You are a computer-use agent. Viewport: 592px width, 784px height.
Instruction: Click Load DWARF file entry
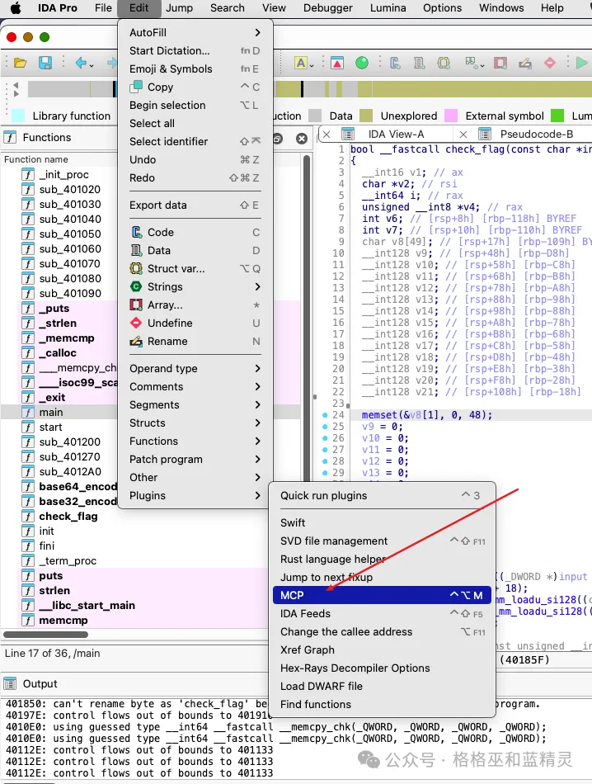[x=383, y=687]
